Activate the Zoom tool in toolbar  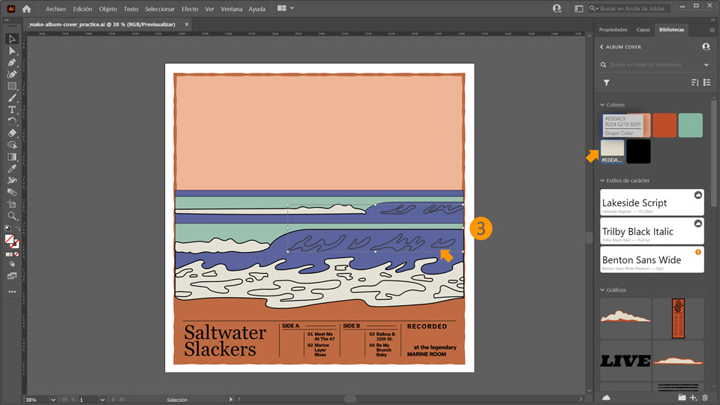click(12, 216)
